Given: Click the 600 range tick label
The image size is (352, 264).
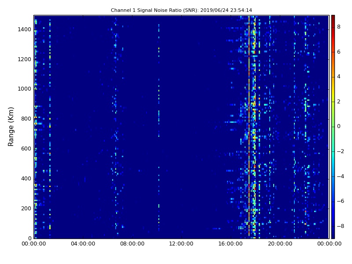Looking at the screenshot, I should (x=26, y=149).
